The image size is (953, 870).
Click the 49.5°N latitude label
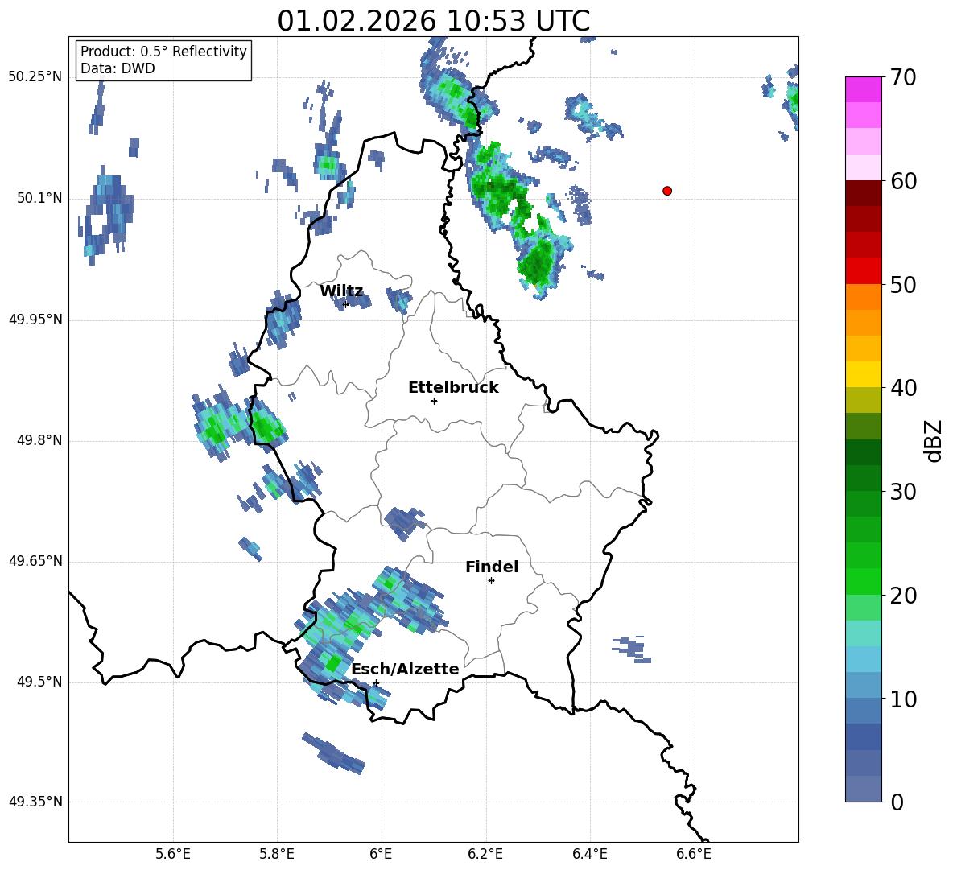coord(39,682)
